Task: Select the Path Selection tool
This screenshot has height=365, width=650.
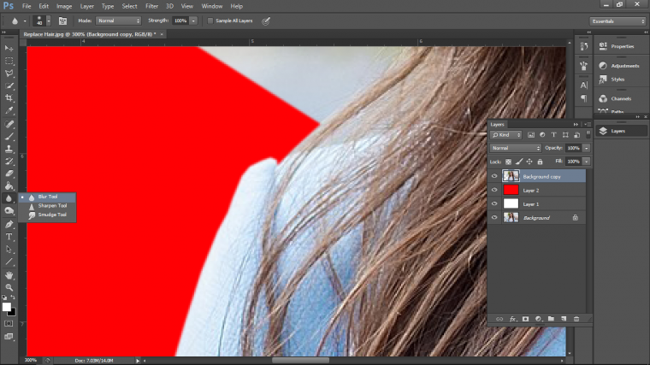Action: click(x=9, y=250)
